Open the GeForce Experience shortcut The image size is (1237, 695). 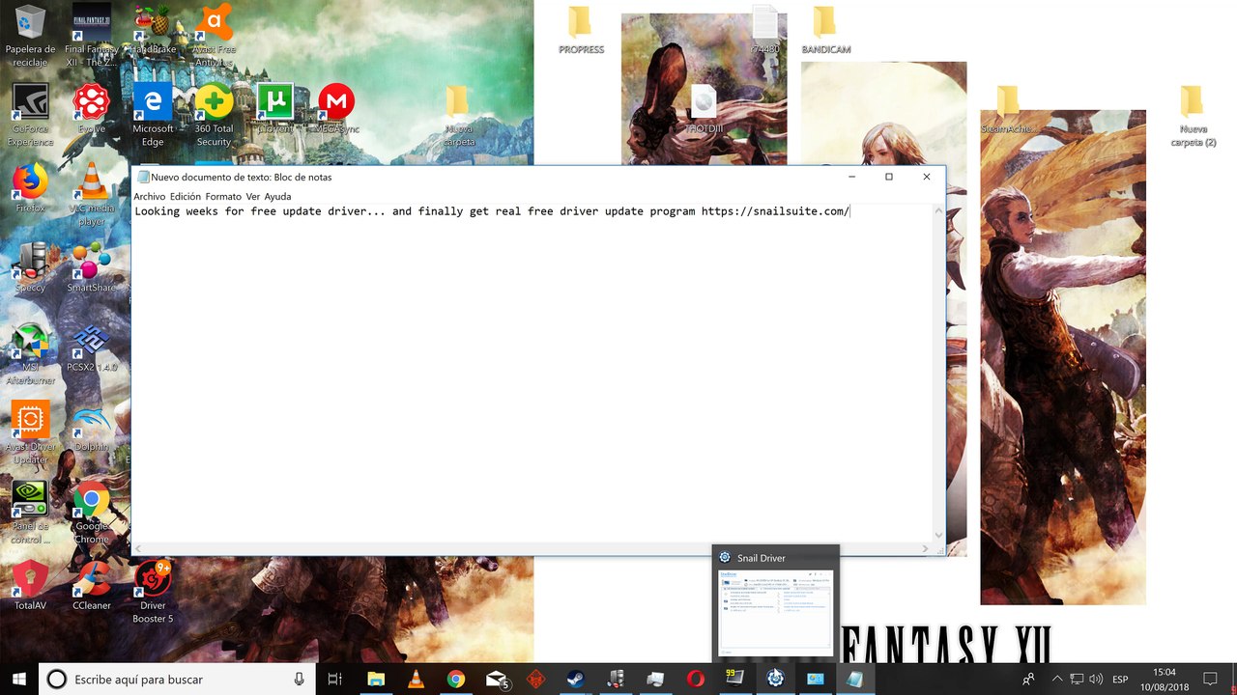click(30, 115)
